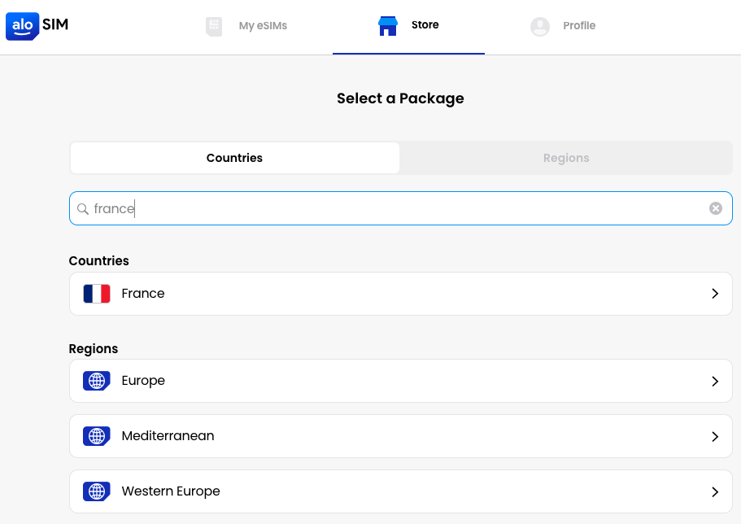
Task: Expand the Mediterranean row chevron
Action: [715, 436]
